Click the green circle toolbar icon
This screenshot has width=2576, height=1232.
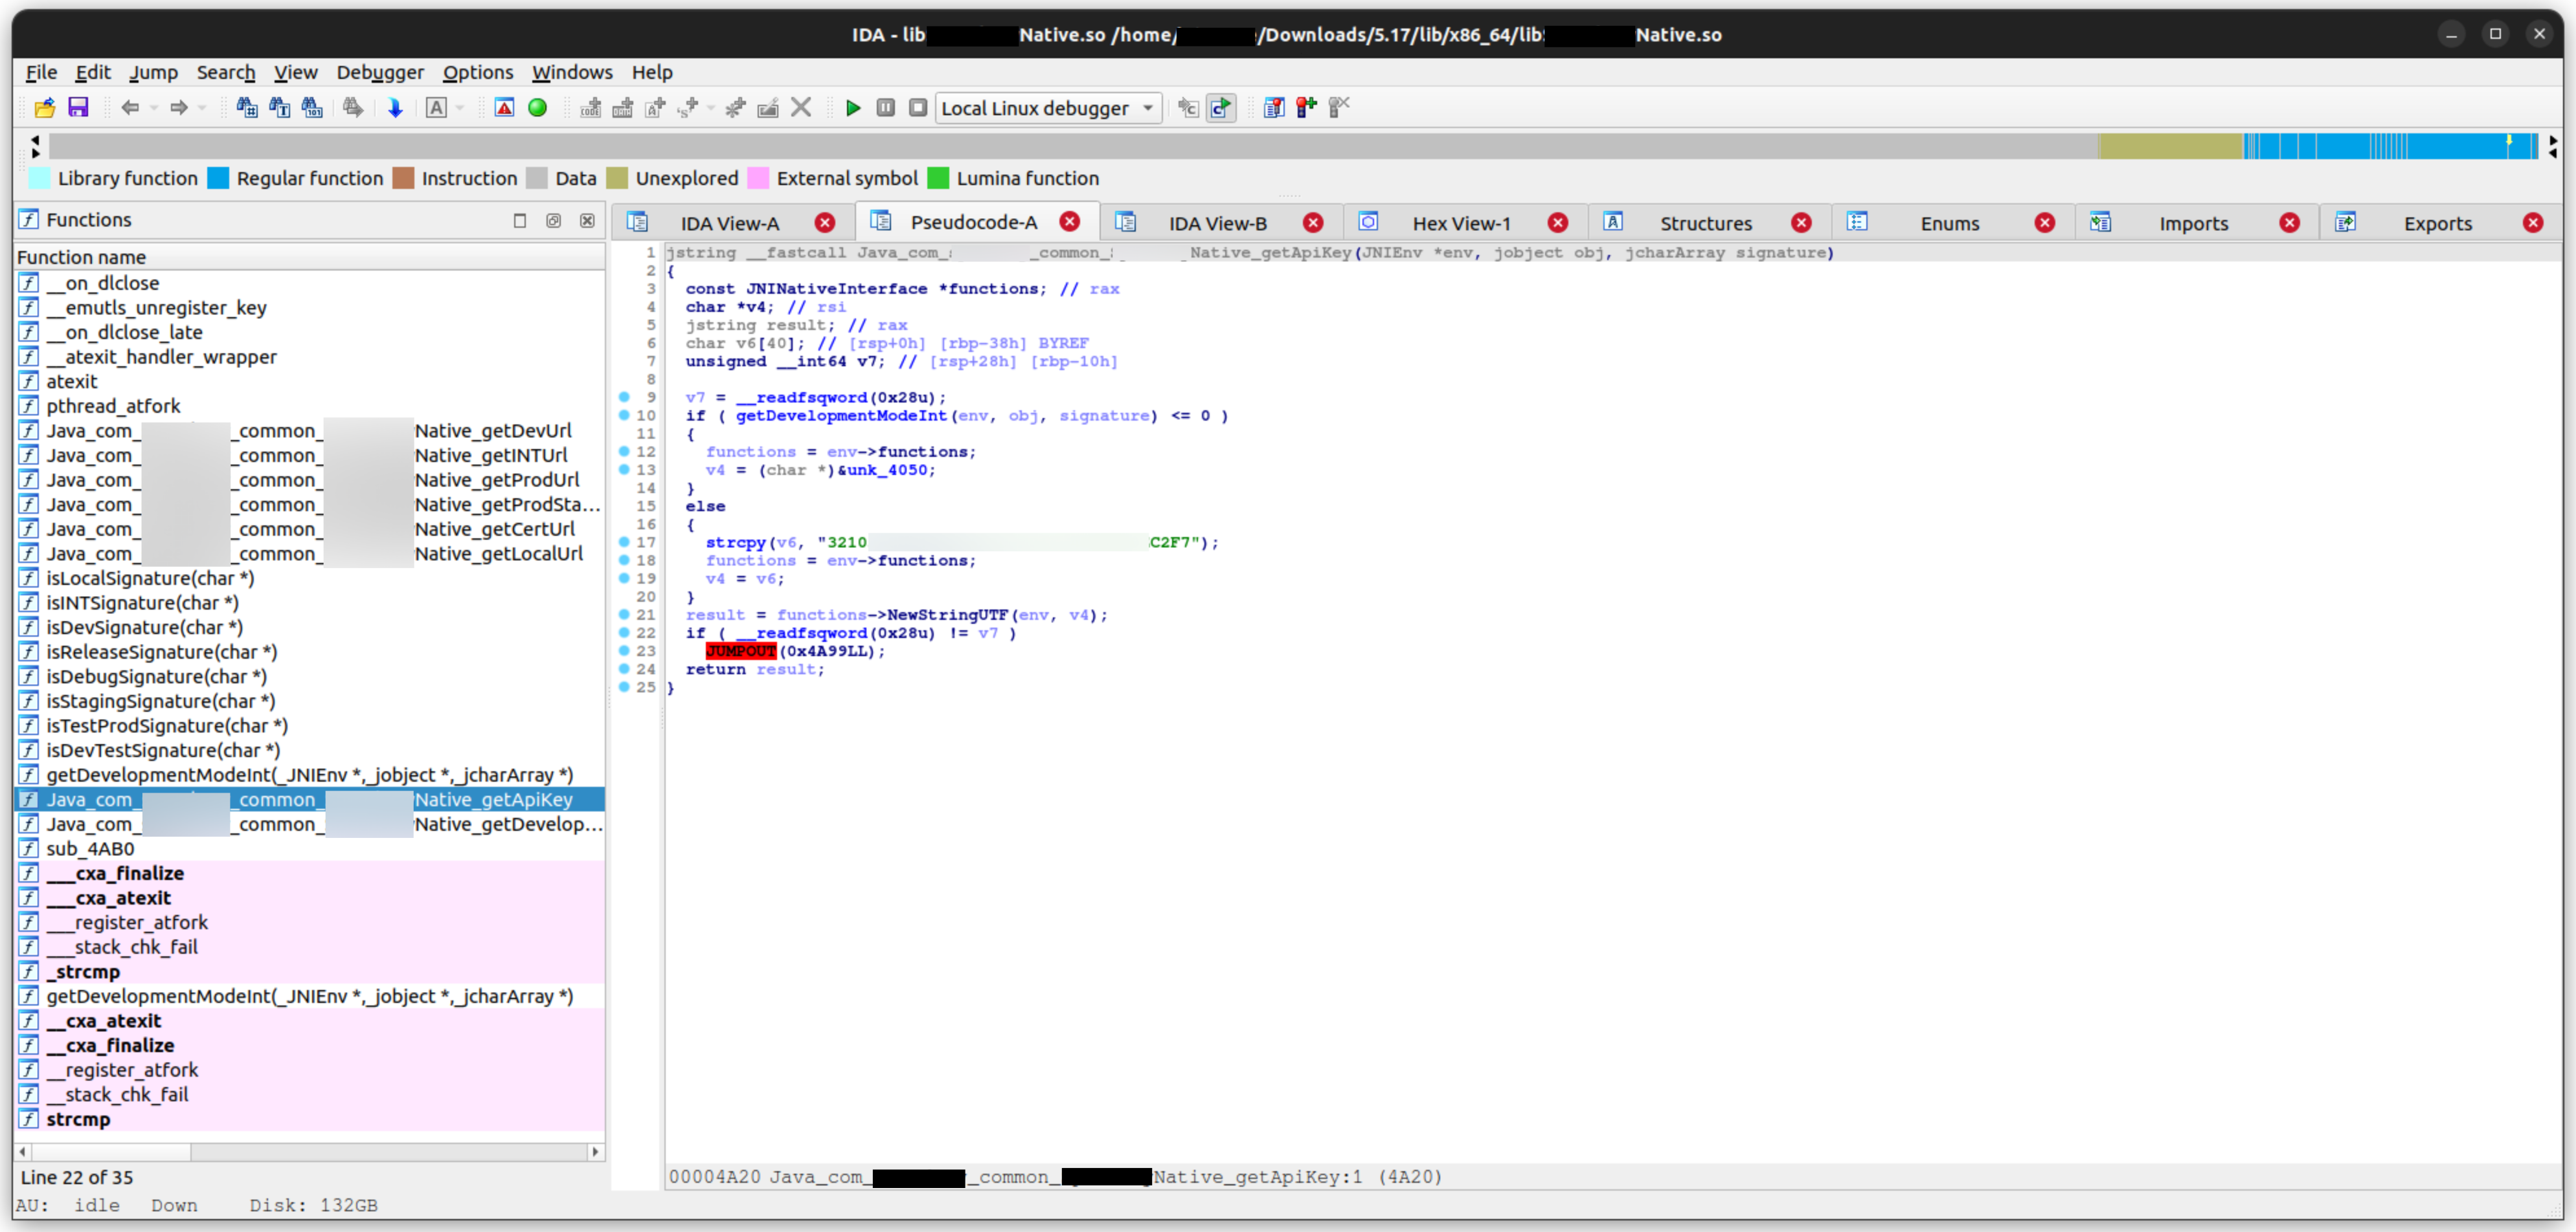[x=538, y=108]
